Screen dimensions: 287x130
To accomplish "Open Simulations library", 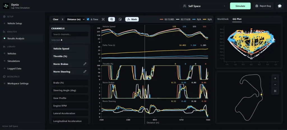I will 13,61.
